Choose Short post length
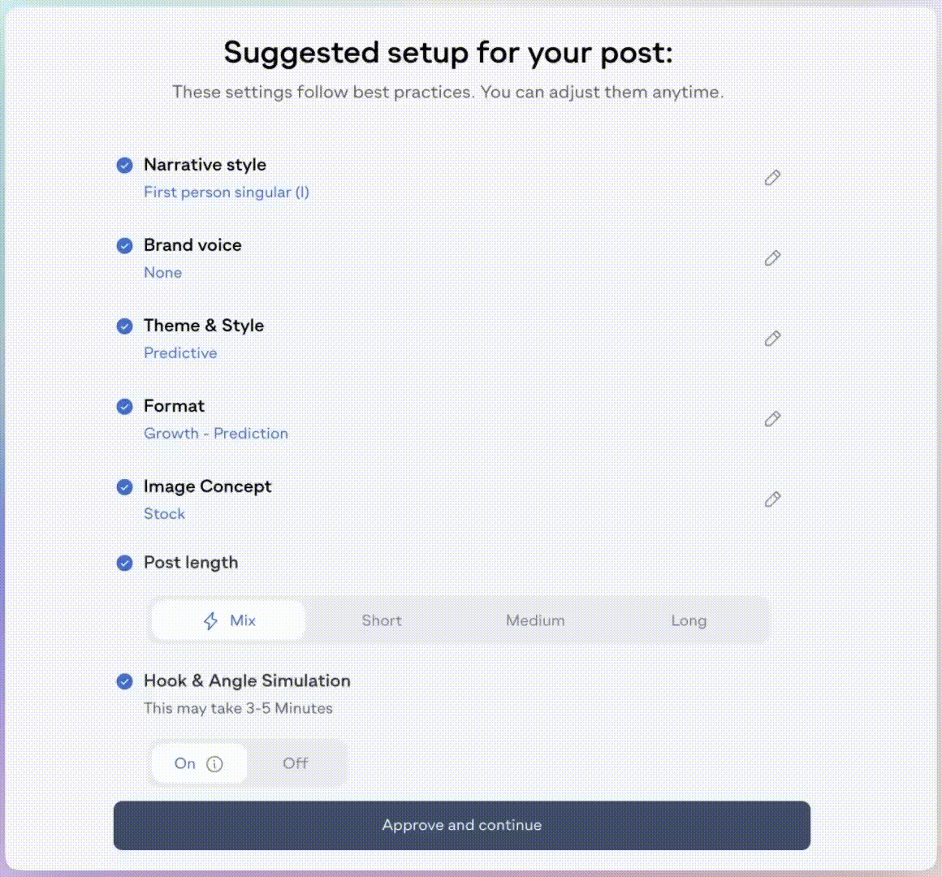 (x=382, y=620)
